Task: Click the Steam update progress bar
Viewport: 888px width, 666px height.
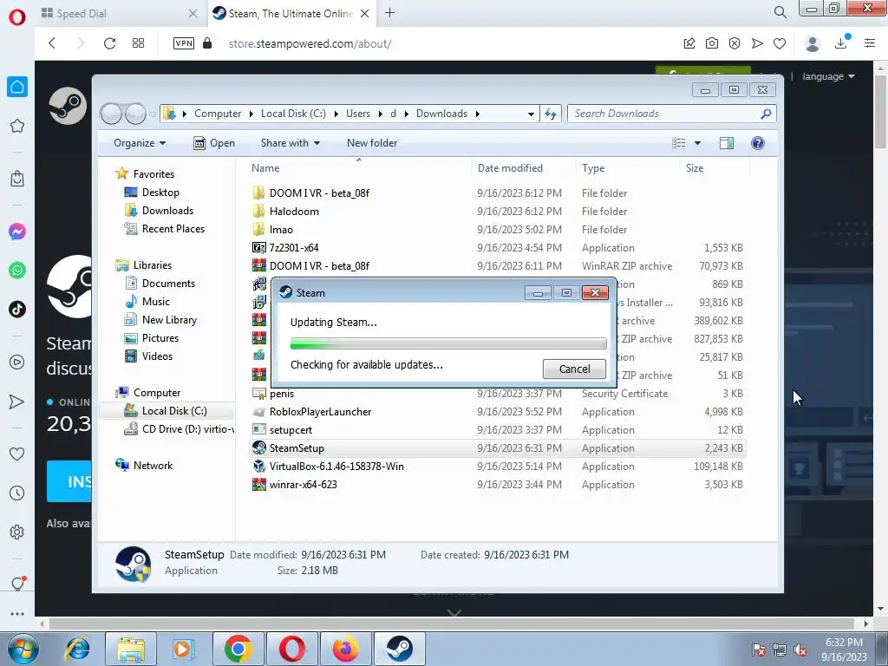Action: pyautogui.click(x=448, y=343)
